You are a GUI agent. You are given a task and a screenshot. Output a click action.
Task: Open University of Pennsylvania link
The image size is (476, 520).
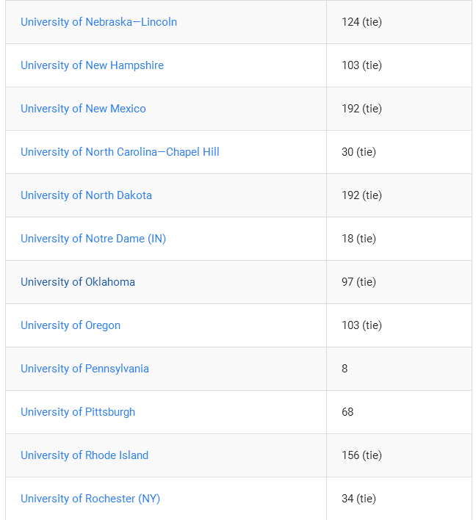85,369
